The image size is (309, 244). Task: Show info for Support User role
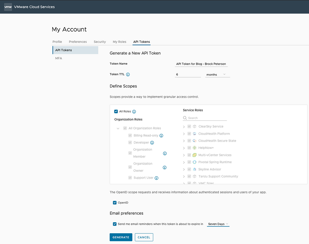tap(156, 178)
